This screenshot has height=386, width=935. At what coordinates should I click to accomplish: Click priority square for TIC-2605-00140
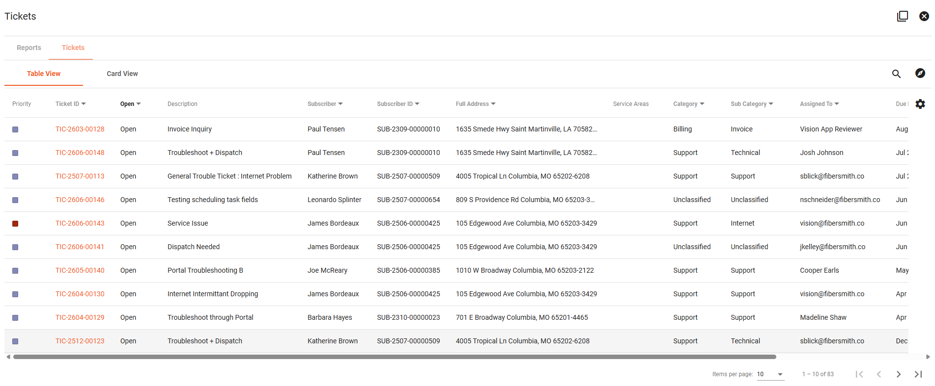pyautogui.click(x=15, y=271)
